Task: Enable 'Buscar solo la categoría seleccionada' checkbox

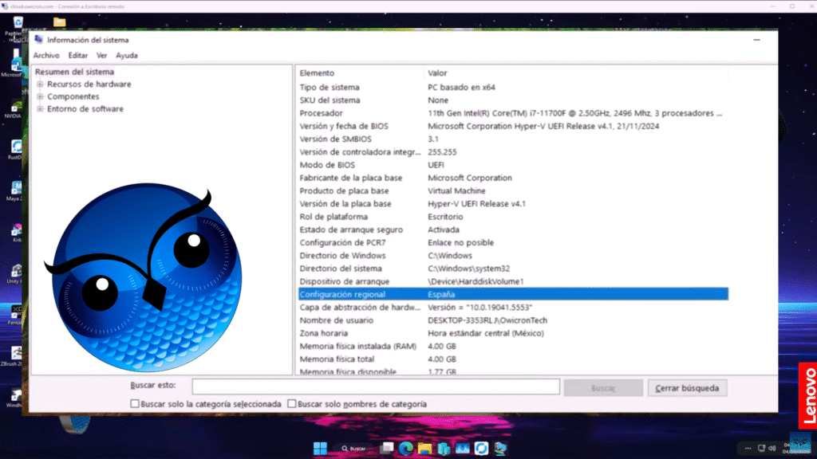Action: point(135,404)
